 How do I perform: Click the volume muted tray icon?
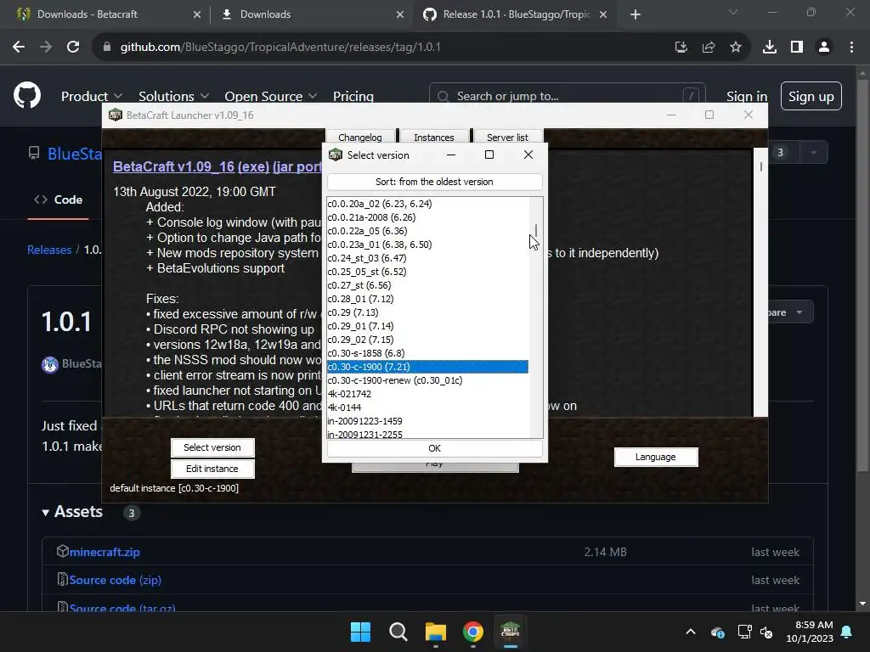[767, 632]
